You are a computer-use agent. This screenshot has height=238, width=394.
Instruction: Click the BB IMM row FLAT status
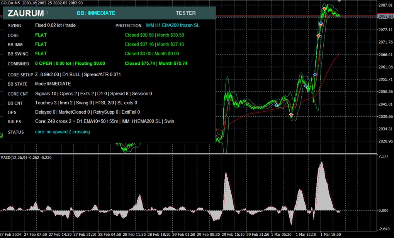(41, 44)
